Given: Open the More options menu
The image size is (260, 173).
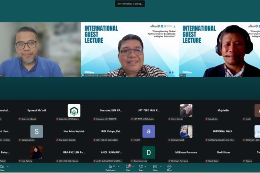Looking at the screenshot, I should 169,168.
